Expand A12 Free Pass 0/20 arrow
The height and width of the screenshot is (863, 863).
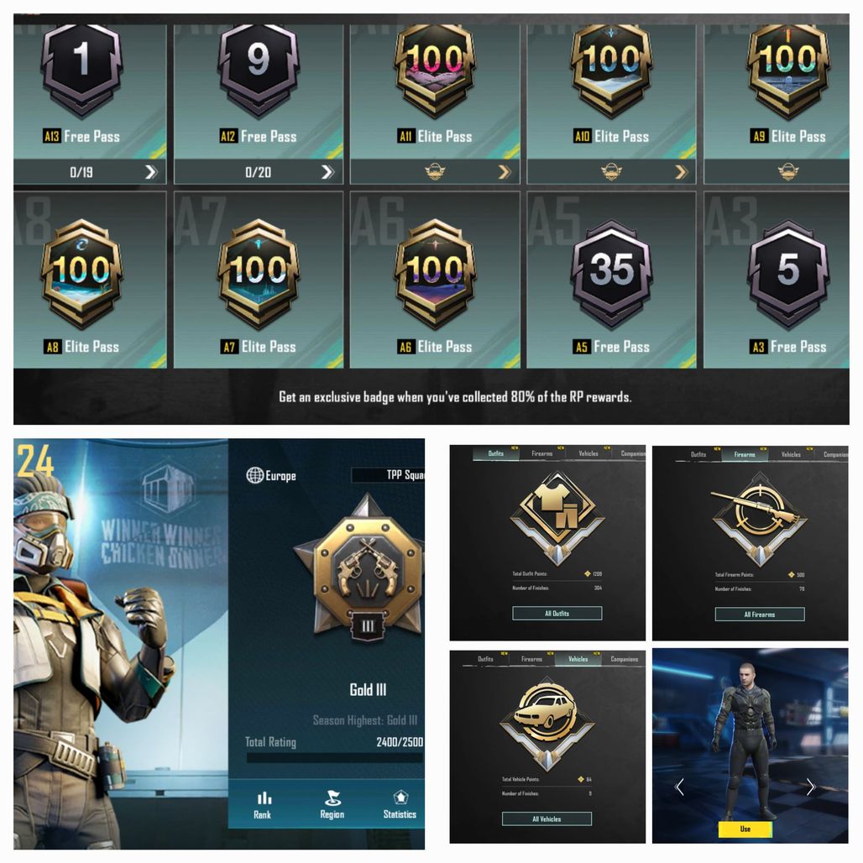pos(327,172)
